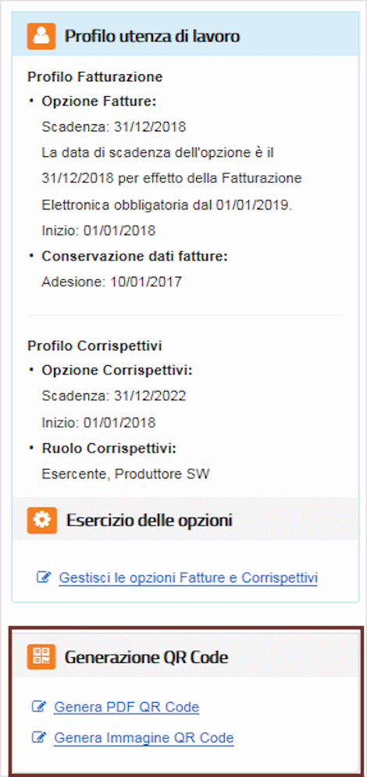The height and width of the screenshot is (777, 367).
Task: Click the orange user profile icon
Action: click(41, 36)
